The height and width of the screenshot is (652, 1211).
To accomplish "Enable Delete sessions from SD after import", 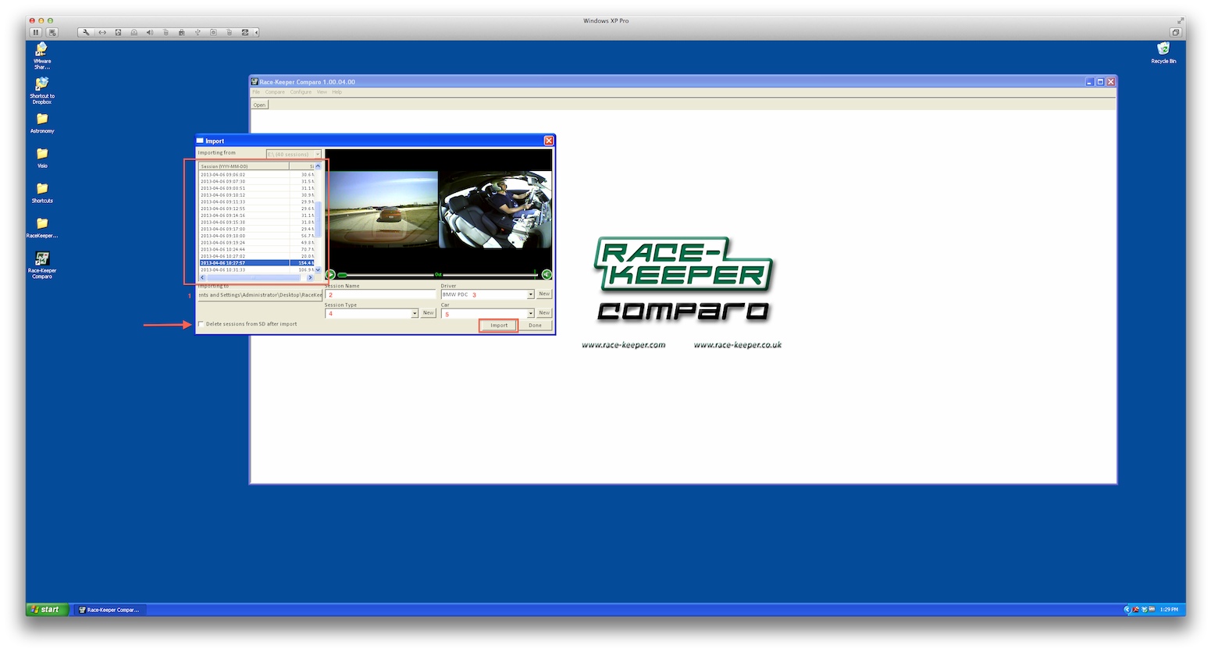I will coord(201,324).
